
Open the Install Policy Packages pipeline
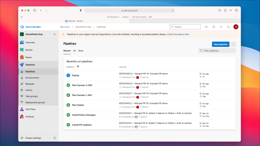click(84, 115)
